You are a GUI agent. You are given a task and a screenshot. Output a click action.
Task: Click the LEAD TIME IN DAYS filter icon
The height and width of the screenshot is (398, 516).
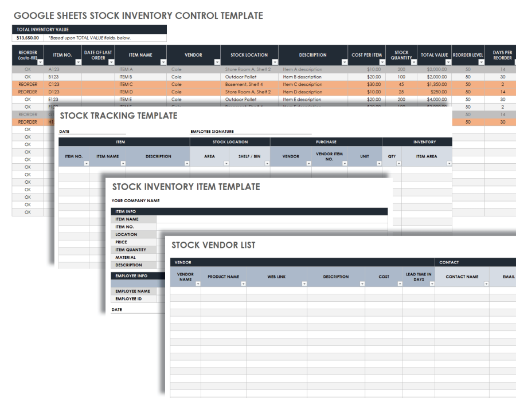point(432,284)
